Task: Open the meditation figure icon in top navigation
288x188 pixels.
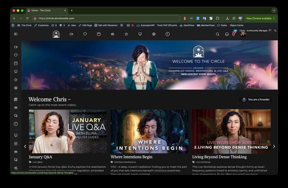Action: pyautogui.click(x=112, y=34)
